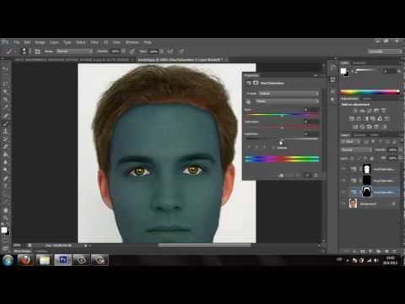
Task: Click the layer mask icon in Properties panel
Action: 256,83
